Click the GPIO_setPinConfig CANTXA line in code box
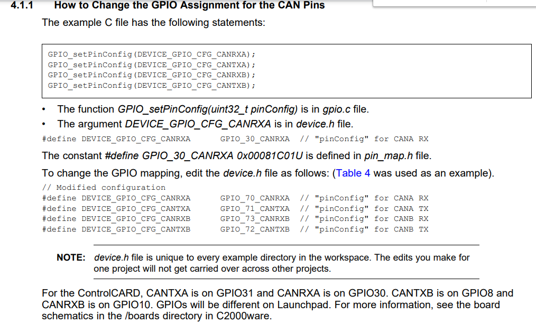 point(151,64)
